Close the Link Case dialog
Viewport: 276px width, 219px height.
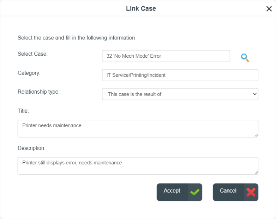pyautogui.click(x=269, y=8)
